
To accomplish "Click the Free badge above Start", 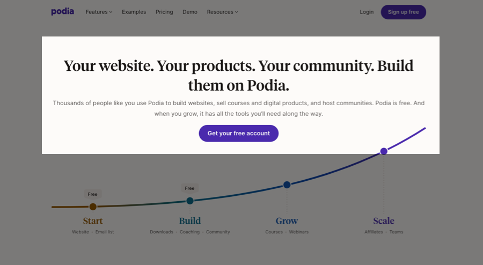I will 92,194.
